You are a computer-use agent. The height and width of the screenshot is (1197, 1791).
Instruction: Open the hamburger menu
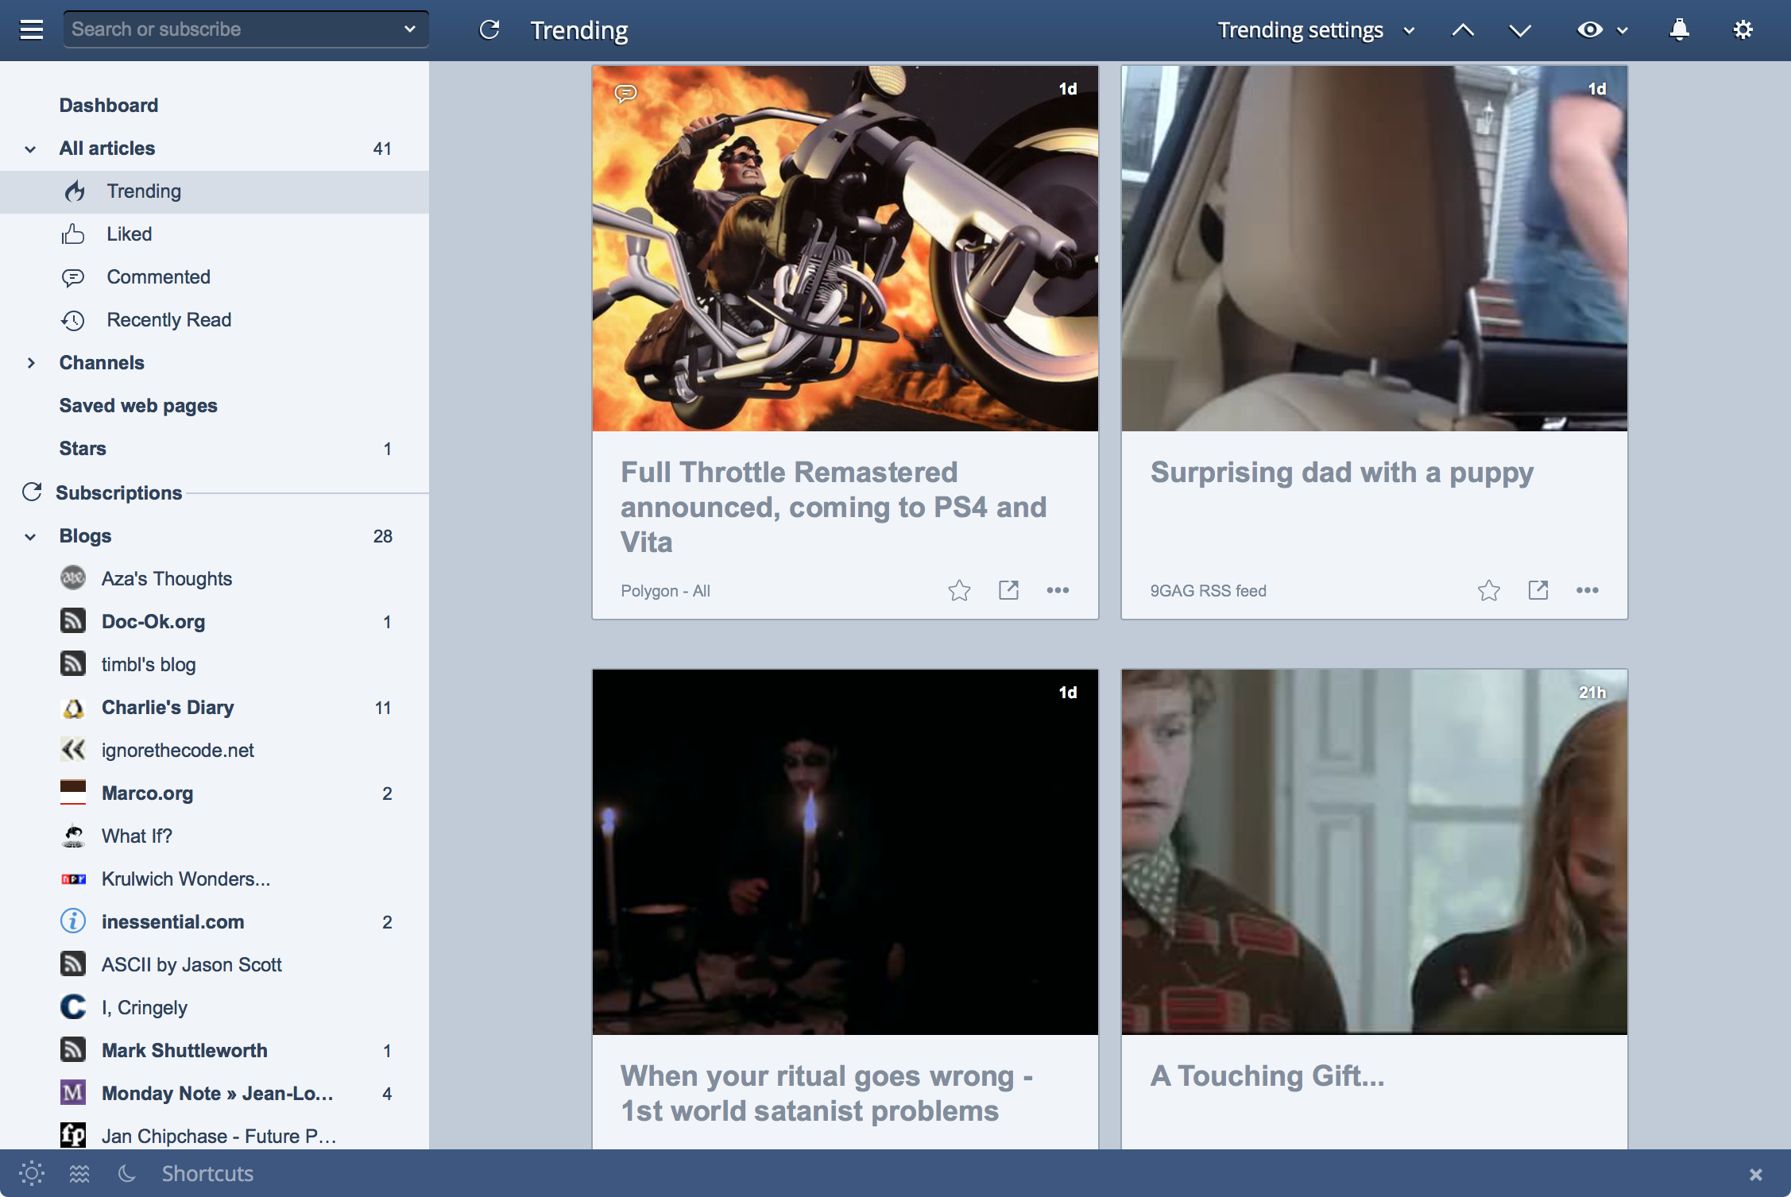pyautogui.click(x=32, y=30)
